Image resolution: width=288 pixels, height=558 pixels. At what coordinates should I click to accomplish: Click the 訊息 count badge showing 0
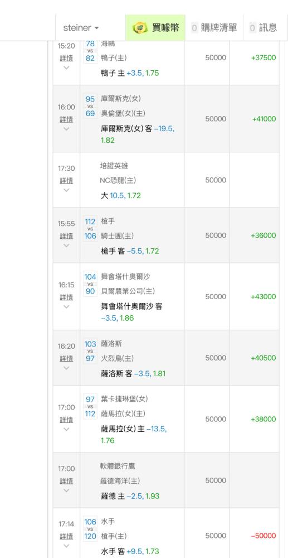click(252, 28)
